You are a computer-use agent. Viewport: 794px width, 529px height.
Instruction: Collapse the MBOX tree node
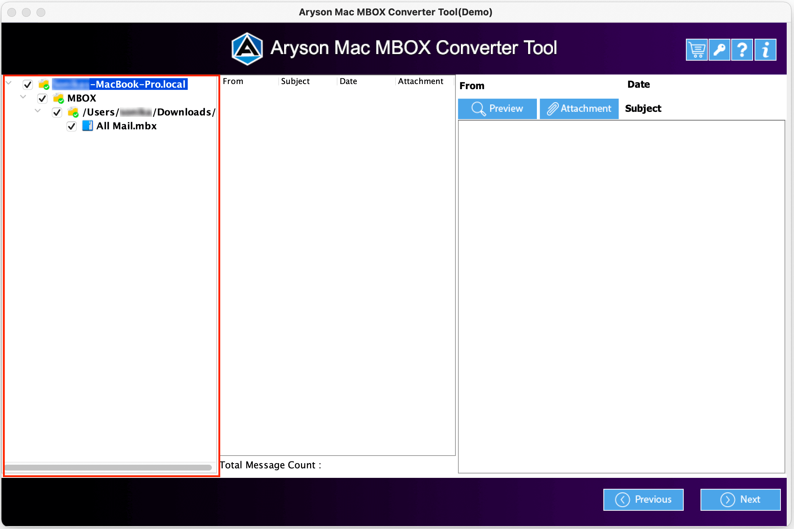pos(23,97)
